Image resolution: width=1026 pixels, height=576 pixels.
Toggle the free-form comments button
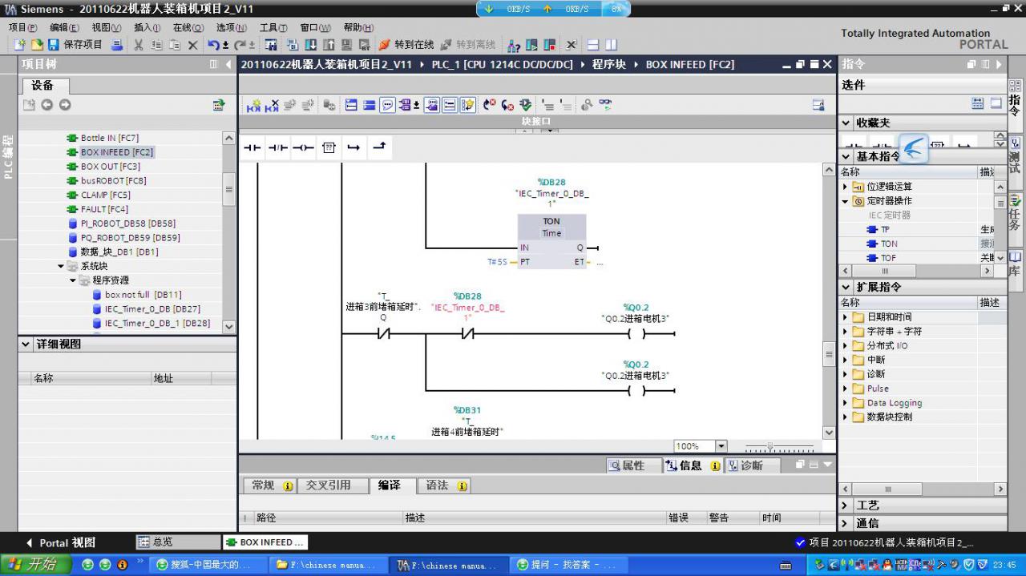(x=387, y=105)
